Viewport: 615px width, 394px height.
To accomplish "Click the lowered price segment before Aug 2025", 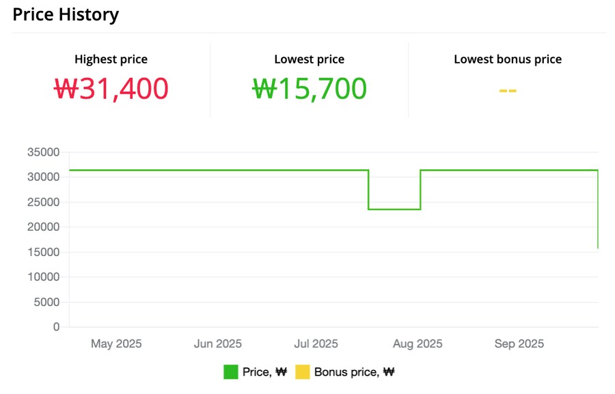I will pyautogui.click(x=394, y=209).
